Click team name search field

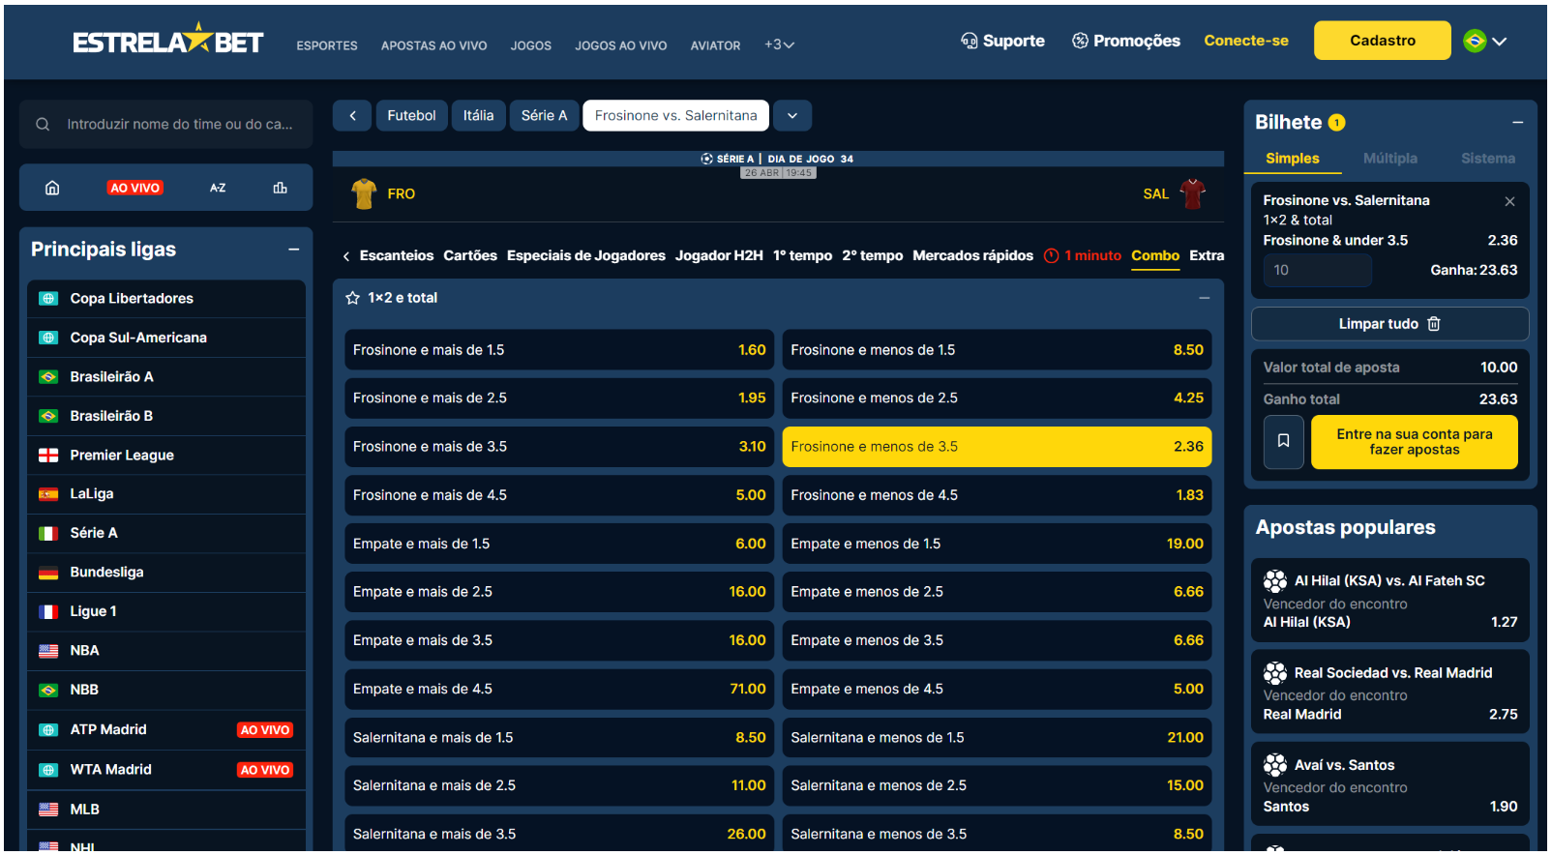[x=166, y=125]
